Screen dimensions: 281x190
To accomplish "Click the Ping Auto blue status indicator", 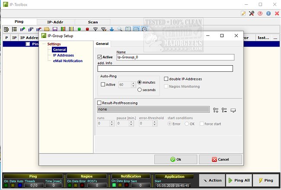I will click(x=20, y=185).
